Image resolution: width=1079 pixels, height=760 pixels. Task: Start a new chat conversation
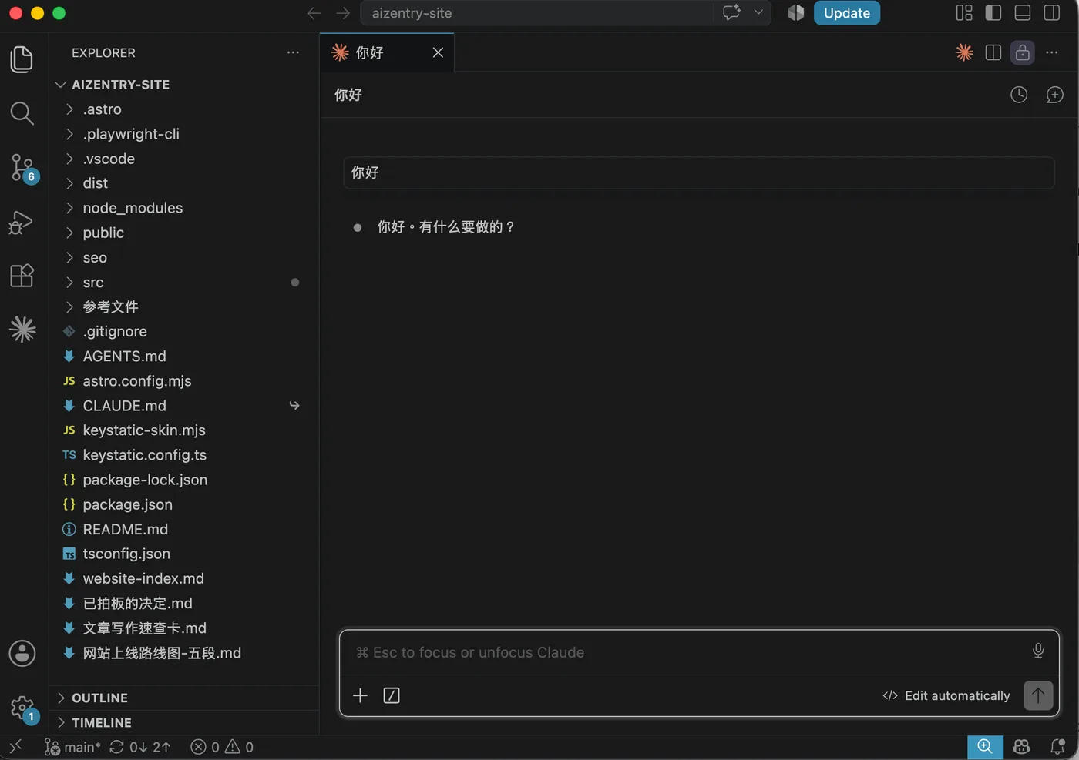pyautogui.click(x=1054, y=95)
